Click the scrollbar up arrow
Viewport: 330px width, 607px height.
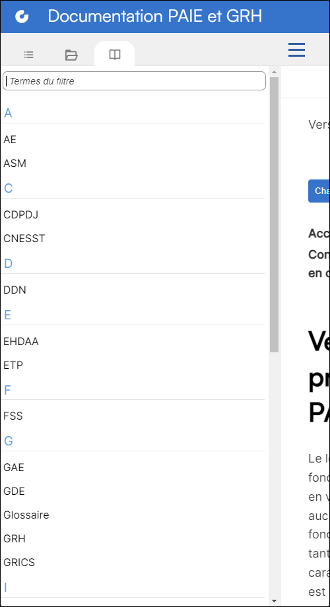[x=274, y=72]
